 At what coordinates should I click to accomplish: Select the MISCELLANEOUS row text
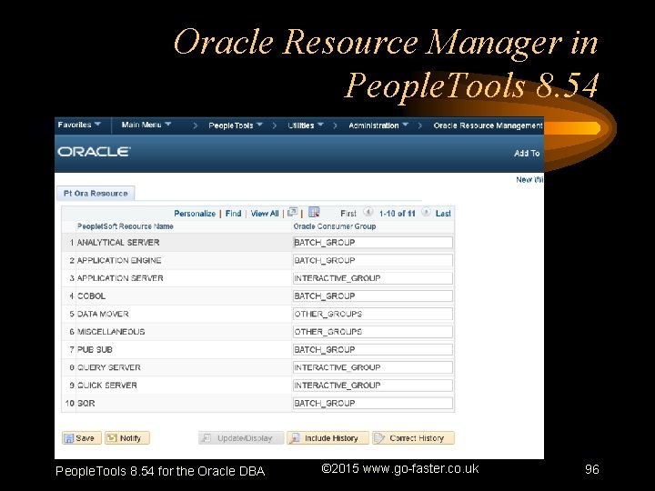pos(111,332)
